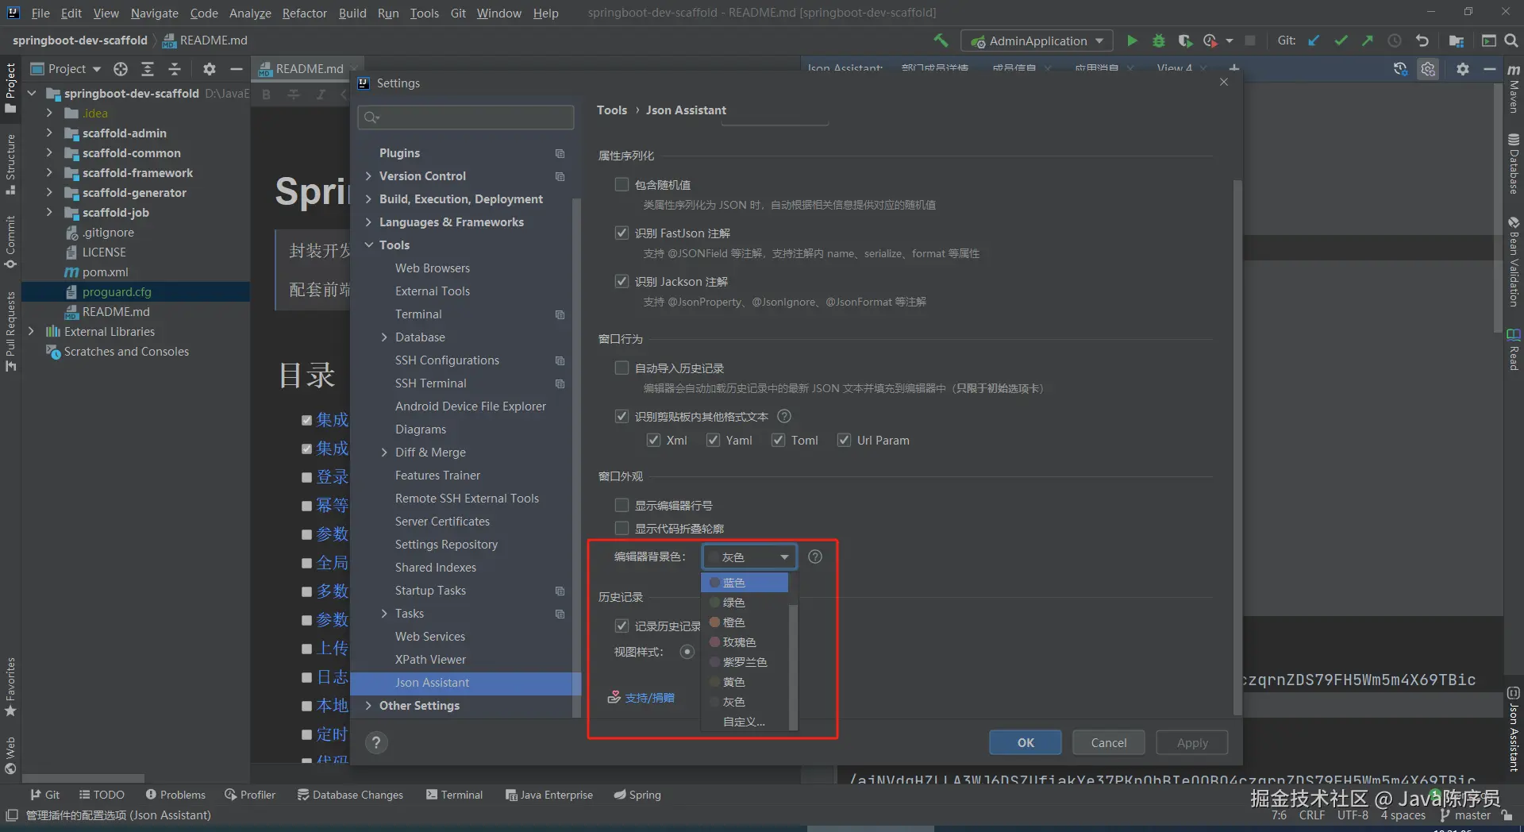The image size is (1524, 832).
Task: Open the 支持/捐赠 link
Action: click(x=649, y=698)
